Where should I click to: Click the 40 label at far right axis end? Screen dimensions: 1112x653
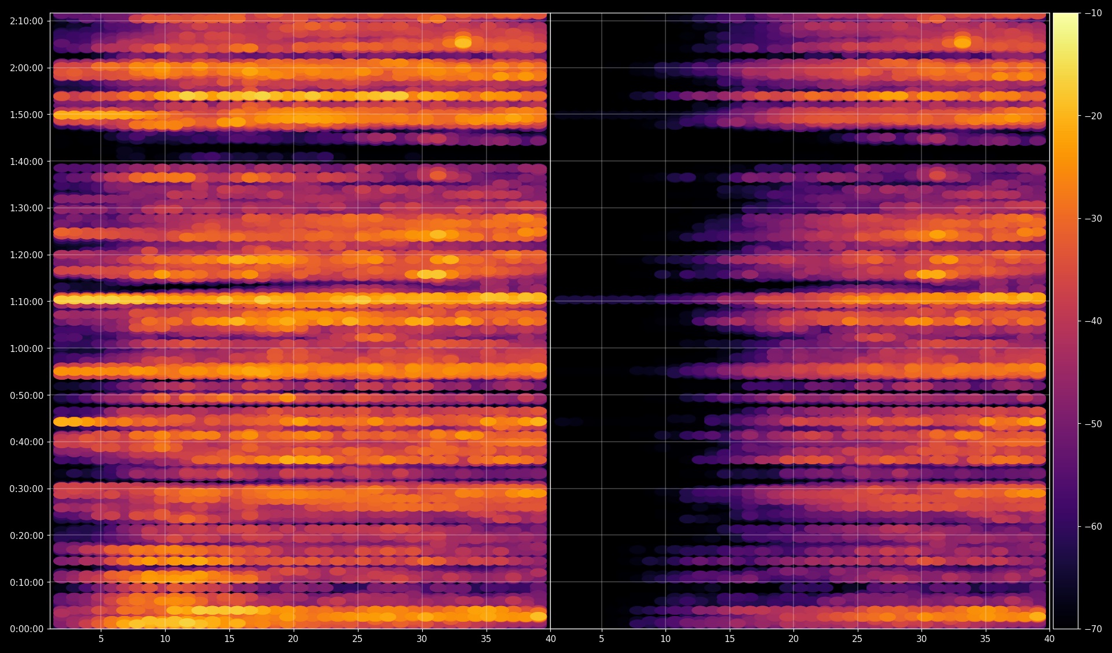coord(1049,639)
